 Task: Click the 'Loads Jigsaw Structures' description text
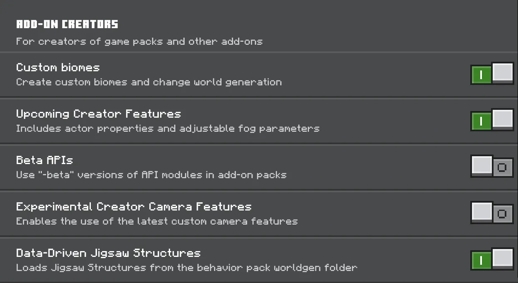pos(187,268)
